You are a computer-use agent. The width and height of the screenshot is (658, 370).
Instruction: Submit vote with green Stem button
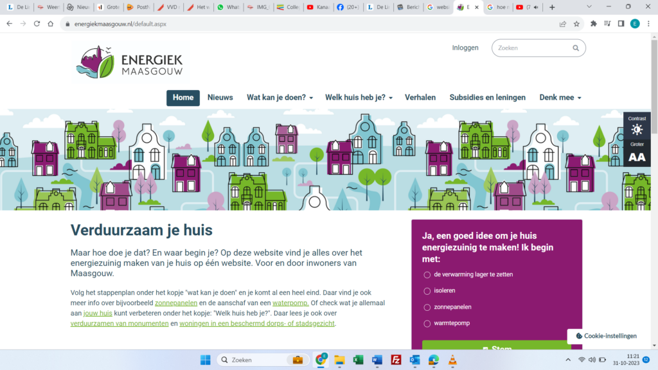497,345
